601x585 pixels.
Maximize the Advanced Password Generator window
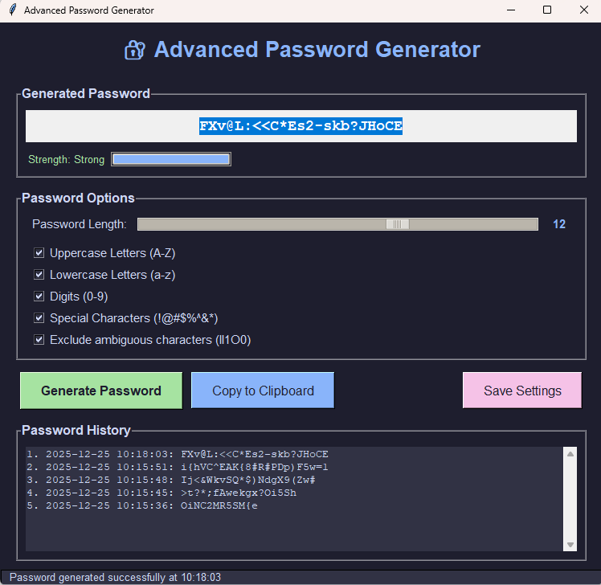click(547, 10)
